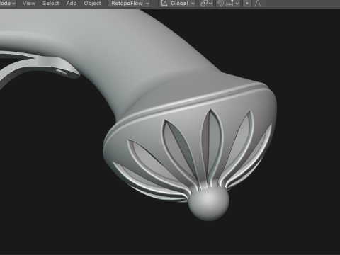Open the View menu

29,4
